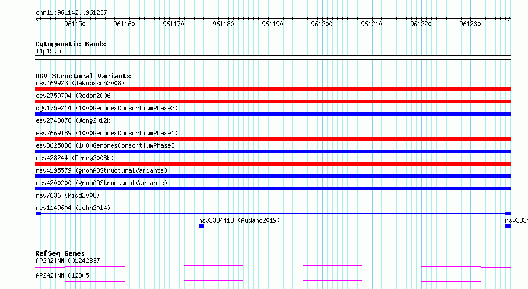Click ruler position 961190
528x289 pixels.
[x=272, y=24]
